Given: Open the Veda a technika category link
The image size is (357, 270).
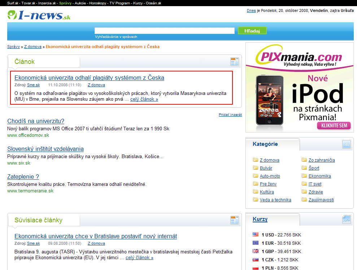Looking at the screenshot, I should [x=275, y=200].
